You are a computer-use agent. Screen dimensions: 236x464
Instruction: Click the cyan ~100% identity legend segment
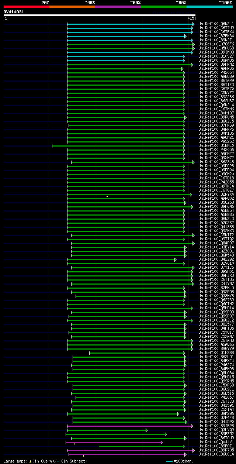[x=209, y=7]
